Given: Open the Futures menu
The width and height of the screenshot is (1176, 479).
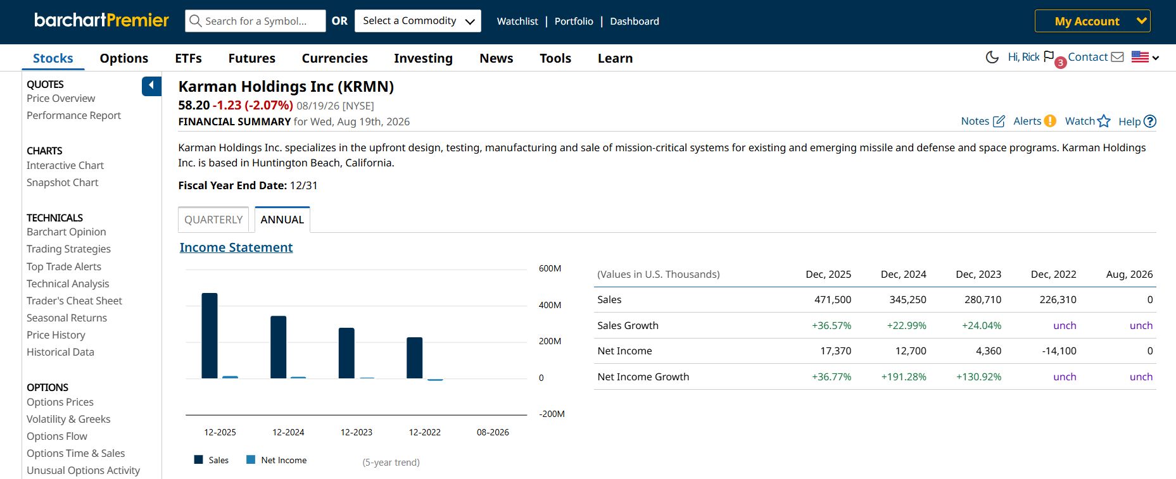Looking at the screenshot, I should click(x=251, y=58).
